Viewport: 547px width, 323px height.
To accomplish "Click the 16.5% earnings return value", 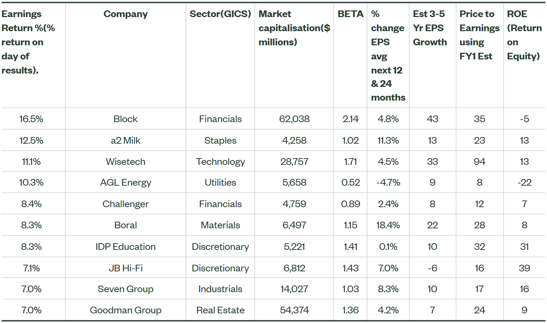I will (31, 119).
